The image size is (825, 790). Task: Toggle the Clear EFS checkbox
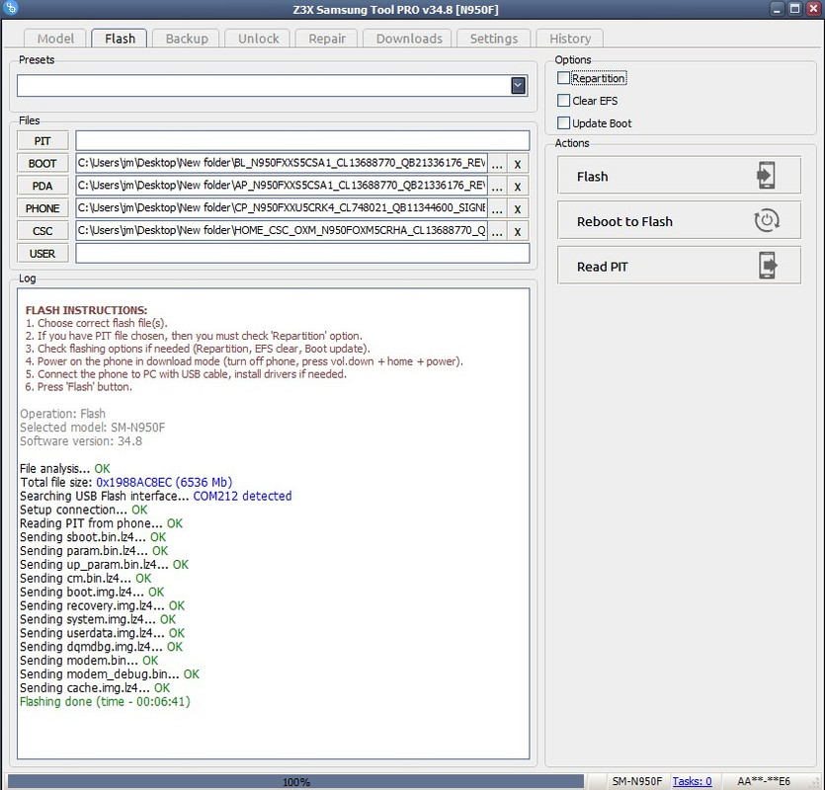click(563, 101)
